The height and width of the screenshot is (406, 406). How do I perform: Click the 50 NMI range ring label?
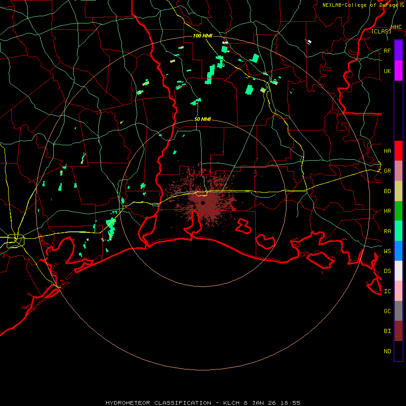pos(203,119)
